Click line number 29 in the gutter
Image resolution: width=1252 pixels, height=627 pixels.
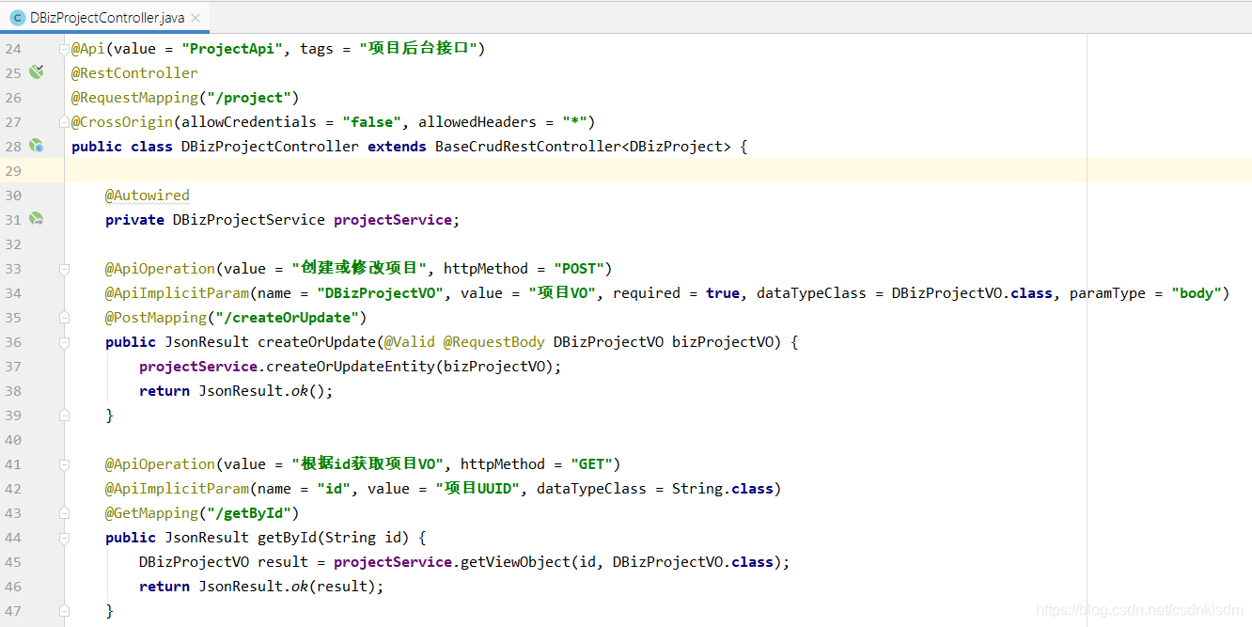[12, 170]
